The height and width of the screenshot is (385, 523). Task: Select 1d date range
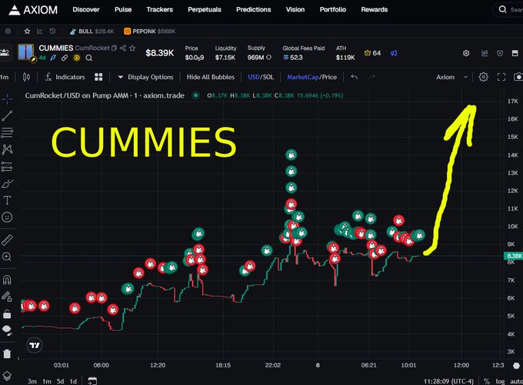pos(73,381)
